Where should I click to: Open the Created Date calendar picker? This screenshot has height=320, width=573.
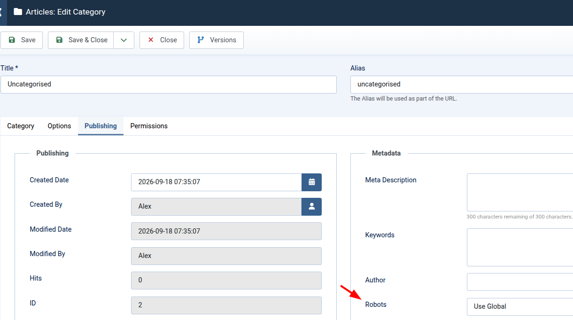pyautogui.click(x=311, y=182)
